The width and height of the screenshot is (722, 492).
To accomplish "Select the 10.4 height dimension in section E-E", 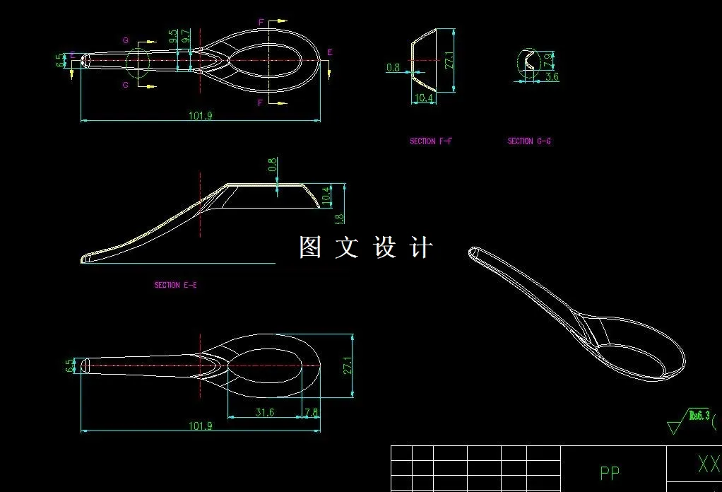I will [326, 196].
